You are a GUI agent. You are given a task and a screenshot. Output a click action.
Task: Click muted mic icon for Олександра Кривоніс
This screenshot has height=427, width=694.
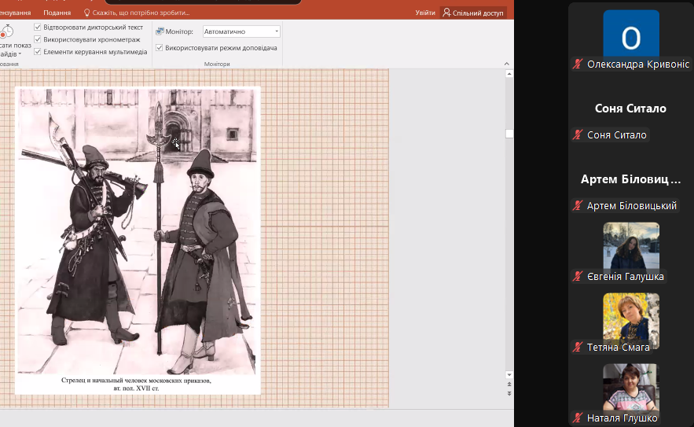[577, 64]
